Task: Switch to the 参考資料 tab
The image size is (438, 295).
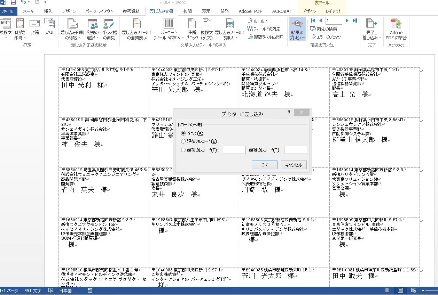Action: tap(131, 11)
